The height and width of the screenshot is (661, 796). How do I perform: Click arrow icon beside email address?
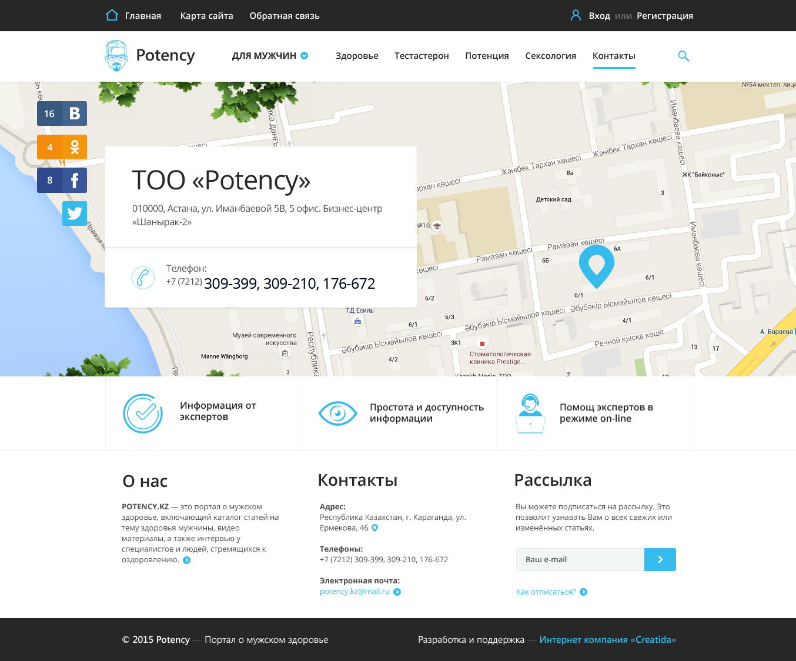397,592
